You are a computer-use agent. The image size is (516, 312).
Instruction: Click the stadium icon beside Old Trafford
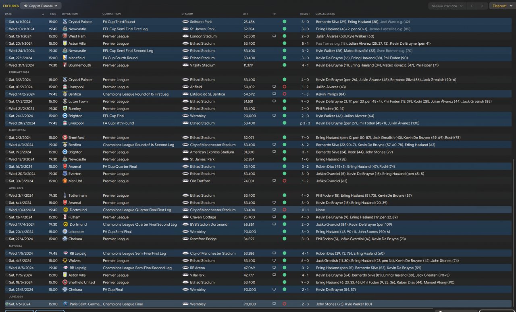[x=185, y=181]
